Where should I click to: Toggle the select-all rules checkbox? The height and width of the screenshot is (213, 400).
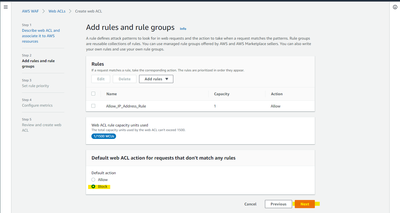93,94
